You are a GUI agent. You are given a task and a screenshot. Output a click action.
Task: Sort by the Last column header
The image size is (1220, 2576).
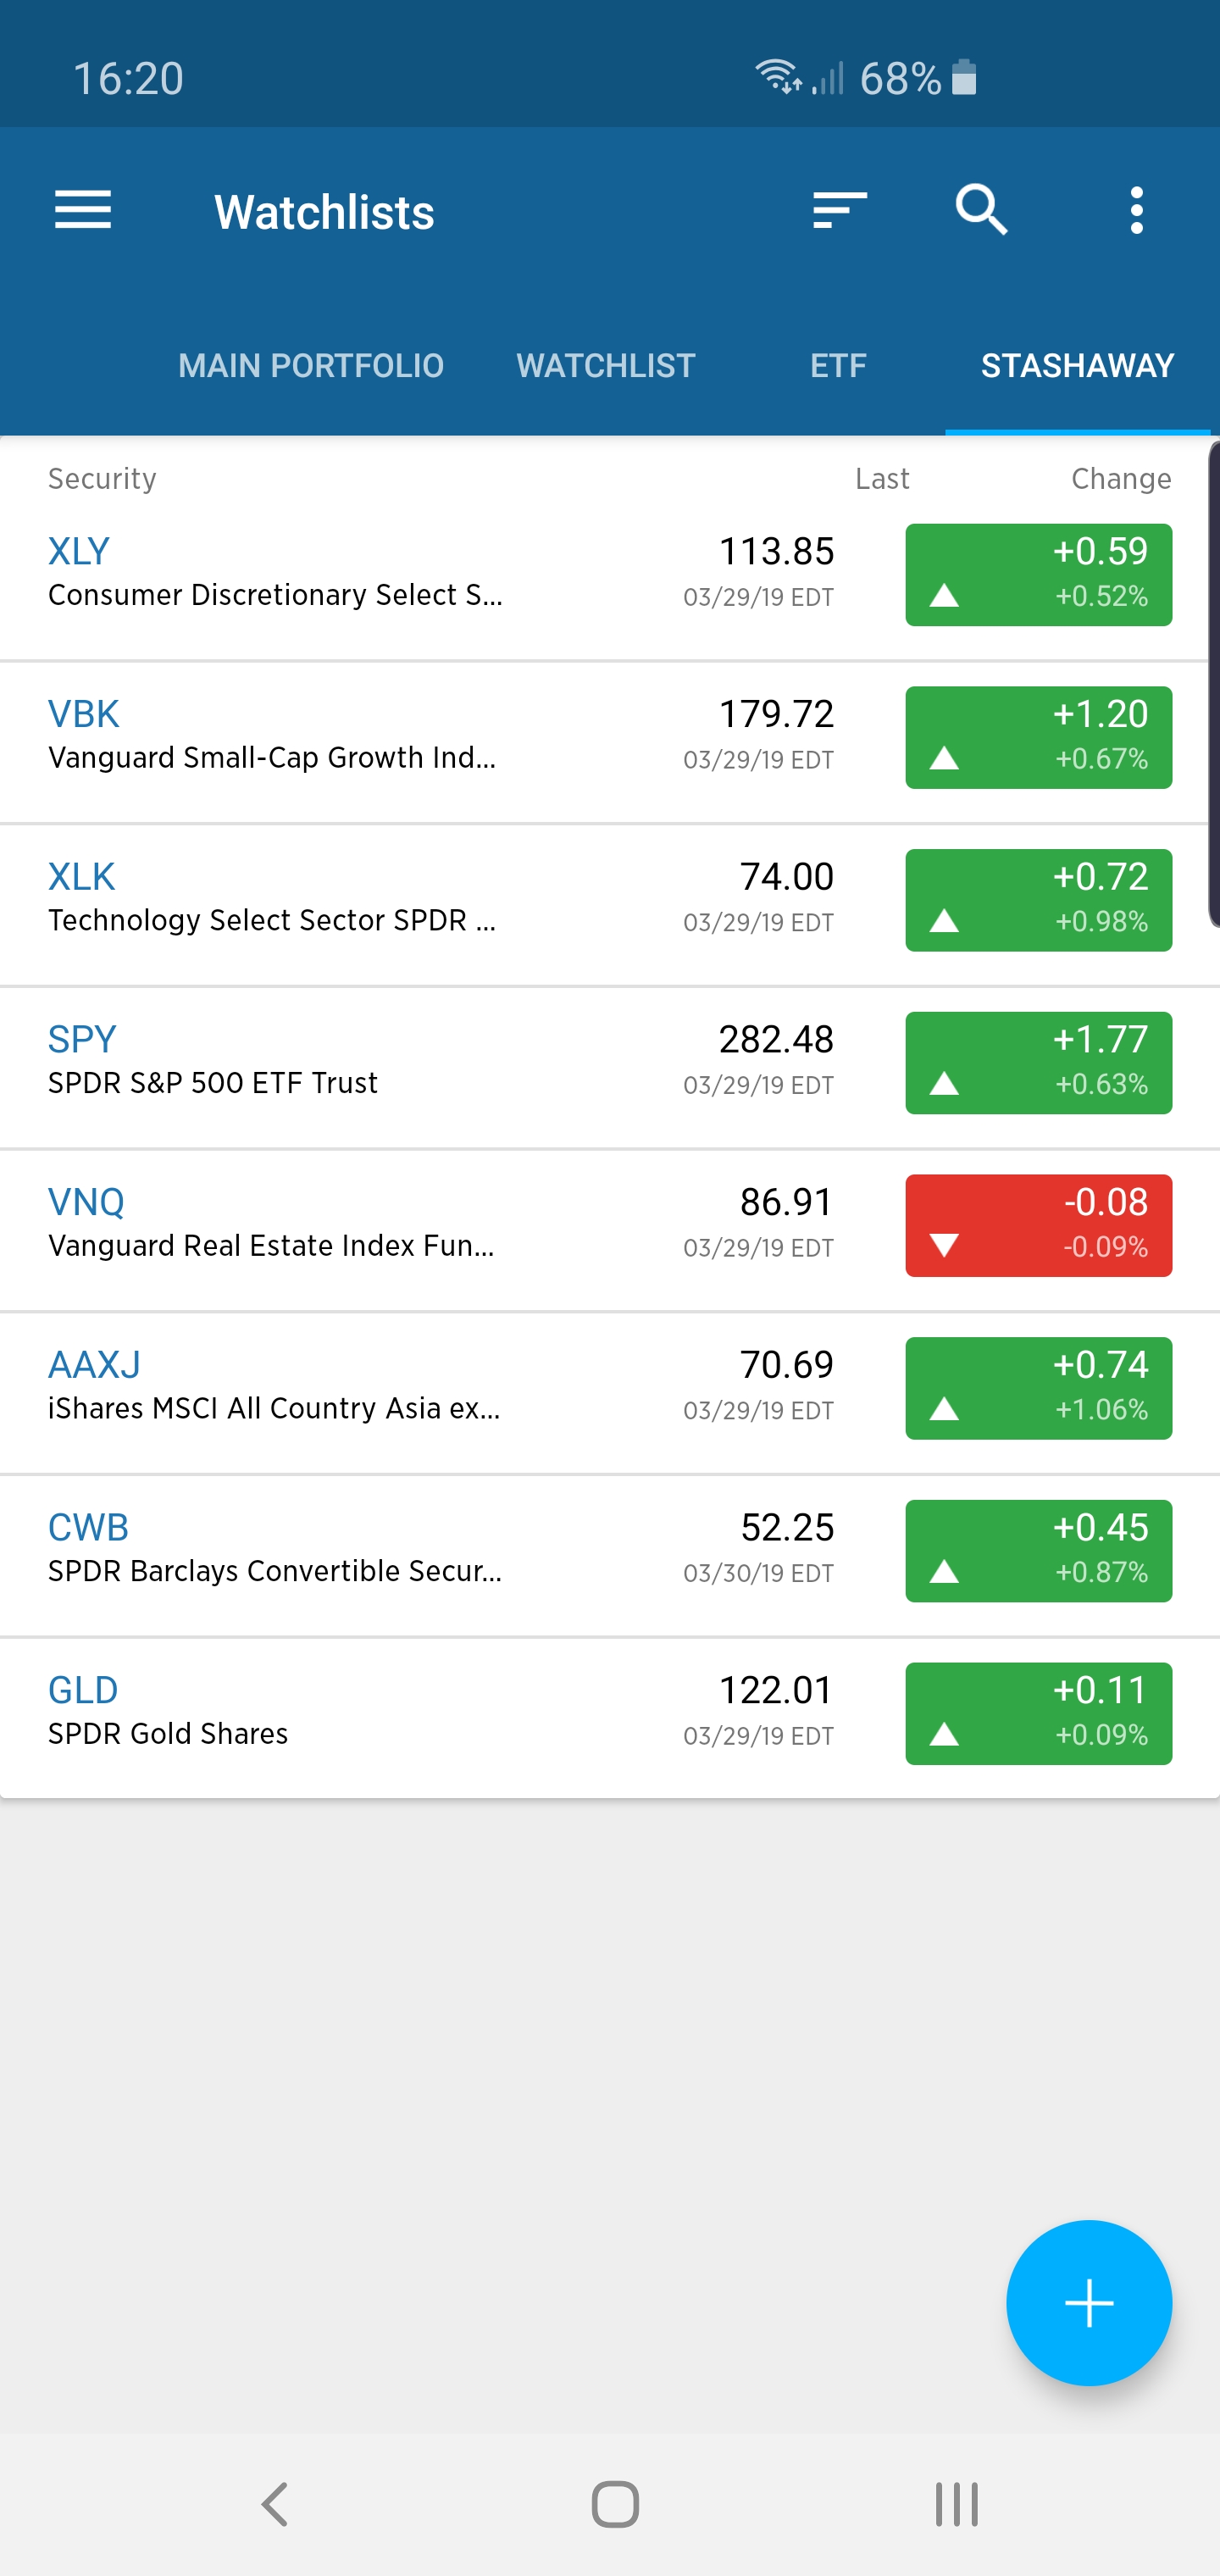882,479
